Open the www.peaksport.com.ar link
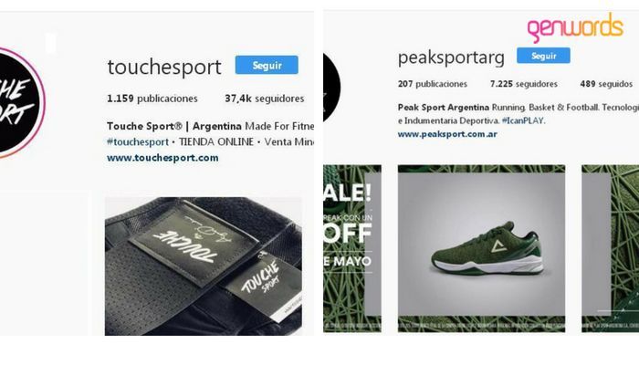The height and width of the screenshot is (365, 639). (x=447, y=134)
